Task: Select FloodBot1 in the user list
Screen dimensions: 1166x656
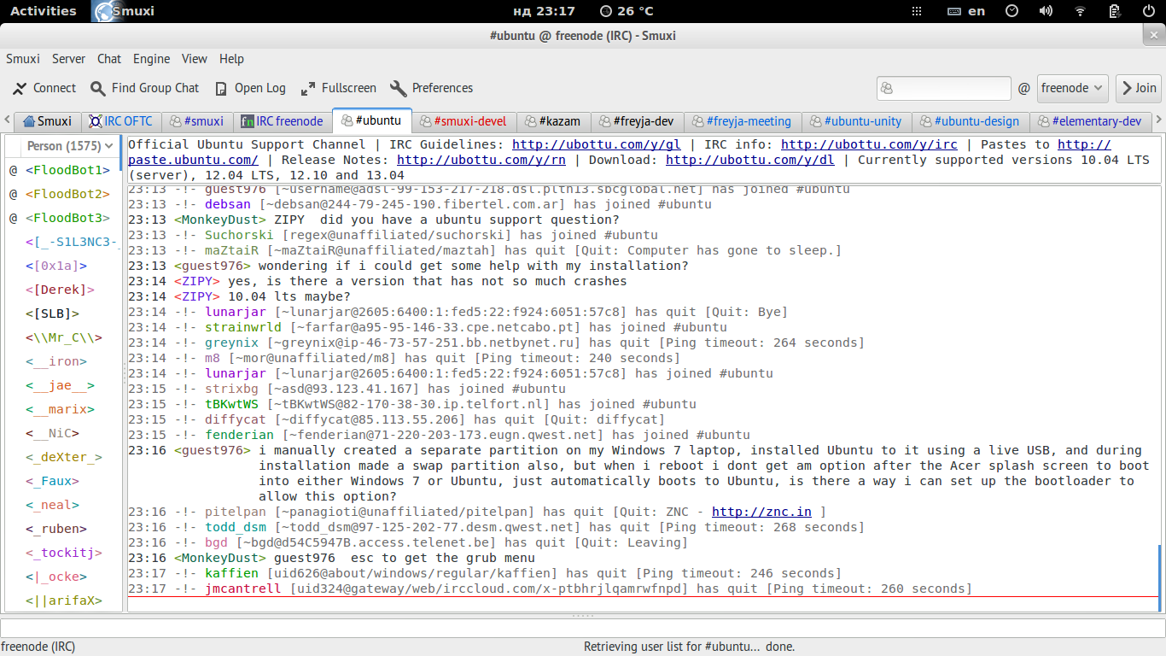Action: (67, 170)
